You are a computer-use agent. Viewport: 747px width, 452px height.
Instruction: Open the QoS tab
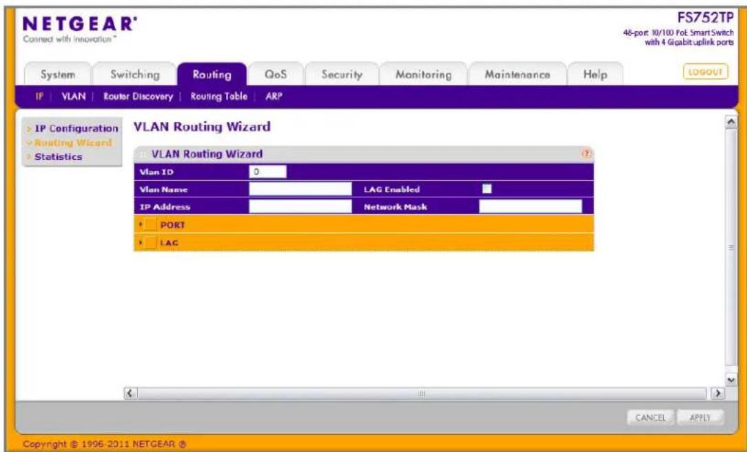[276, 74]
